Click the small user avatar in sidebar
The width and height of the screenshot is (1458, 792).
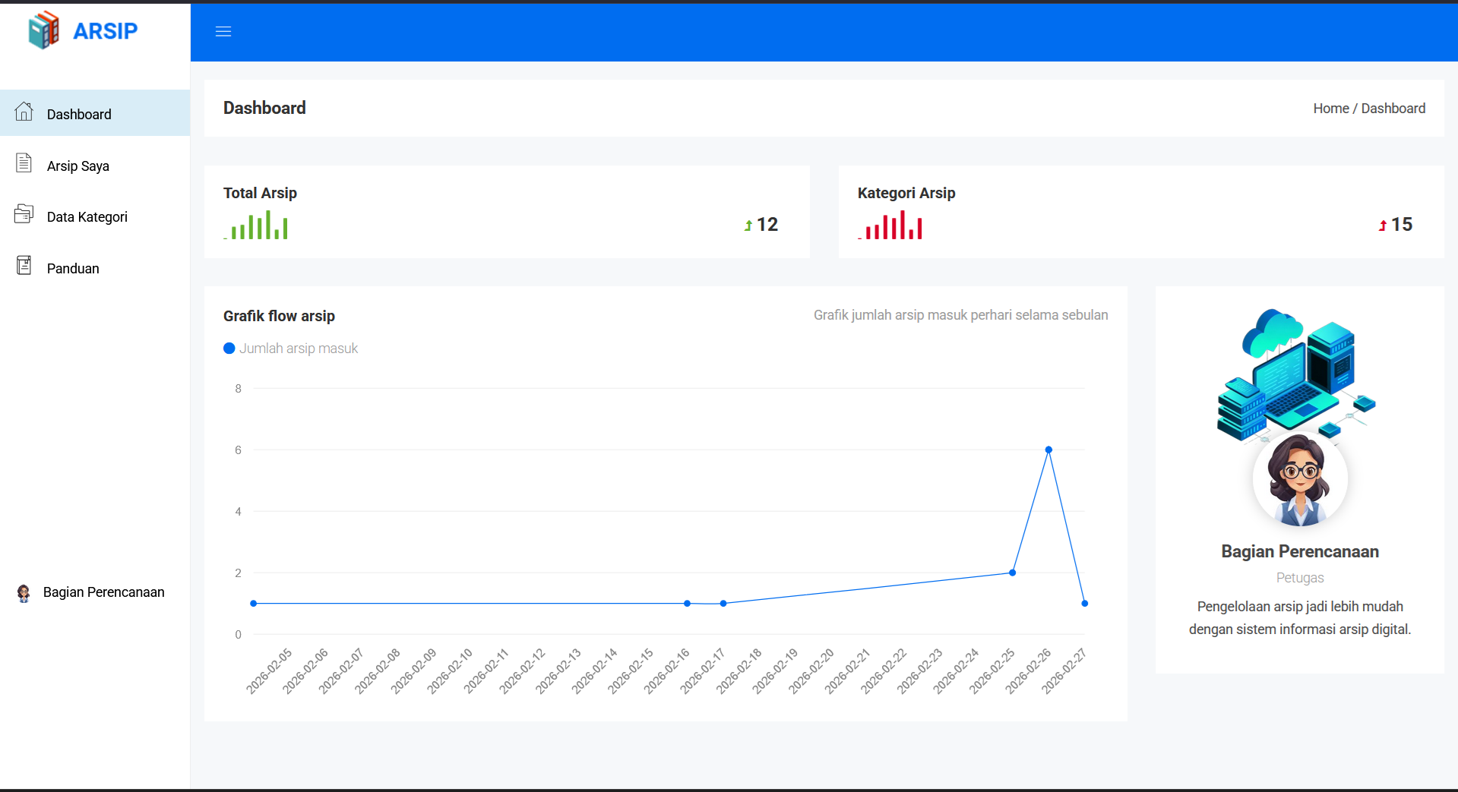pyautogui.click(x=24, y=593)
